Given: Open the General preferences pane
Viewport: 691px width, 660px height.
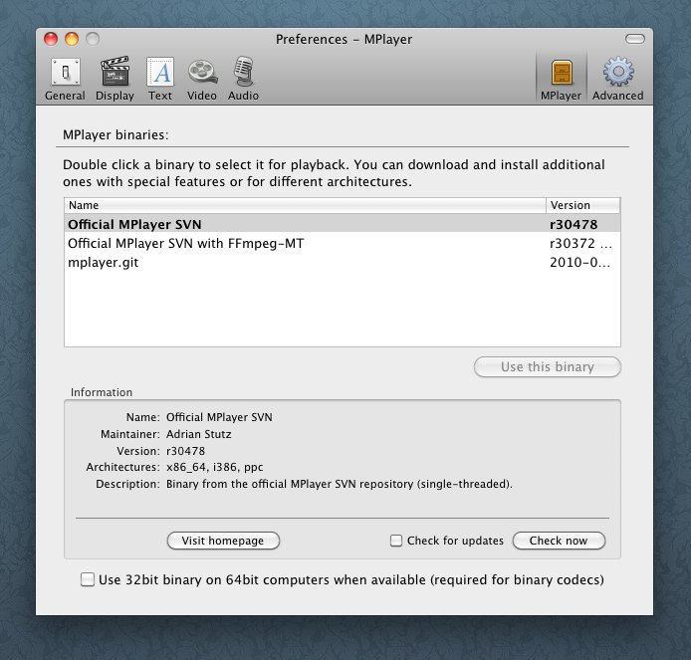Looking at the screenshot, I should (x=65, y=79).
